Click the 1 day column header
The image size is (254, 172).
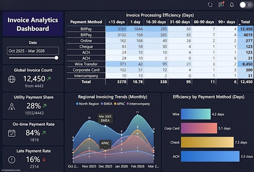[x=136, y=22]
